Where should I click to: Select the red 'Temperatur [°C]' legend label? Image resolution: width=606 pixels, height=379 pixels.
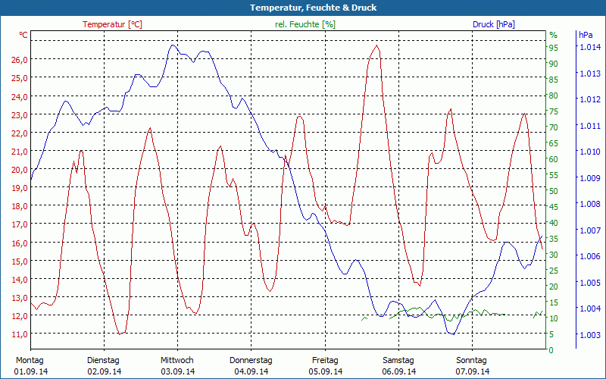pos(112,24)
